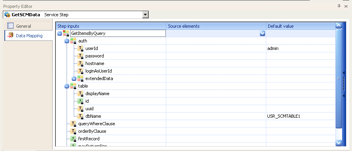This screenshot has width=352, height=151.
Task: Click the structure icon beside extendedData
Action: pyautogui.click(x=81, y=78)
